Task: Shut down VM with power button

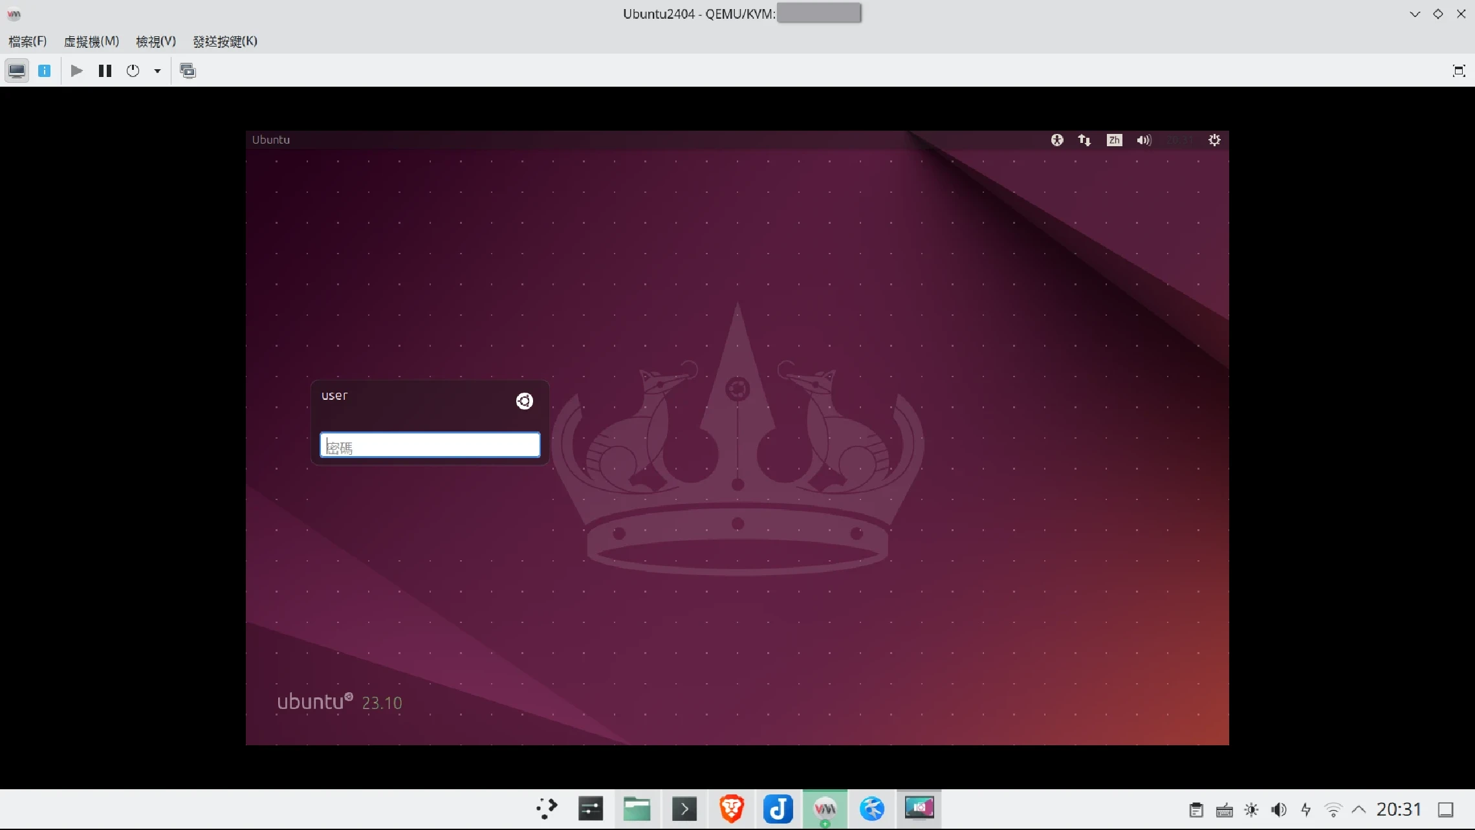Action: tap(133, 71)
